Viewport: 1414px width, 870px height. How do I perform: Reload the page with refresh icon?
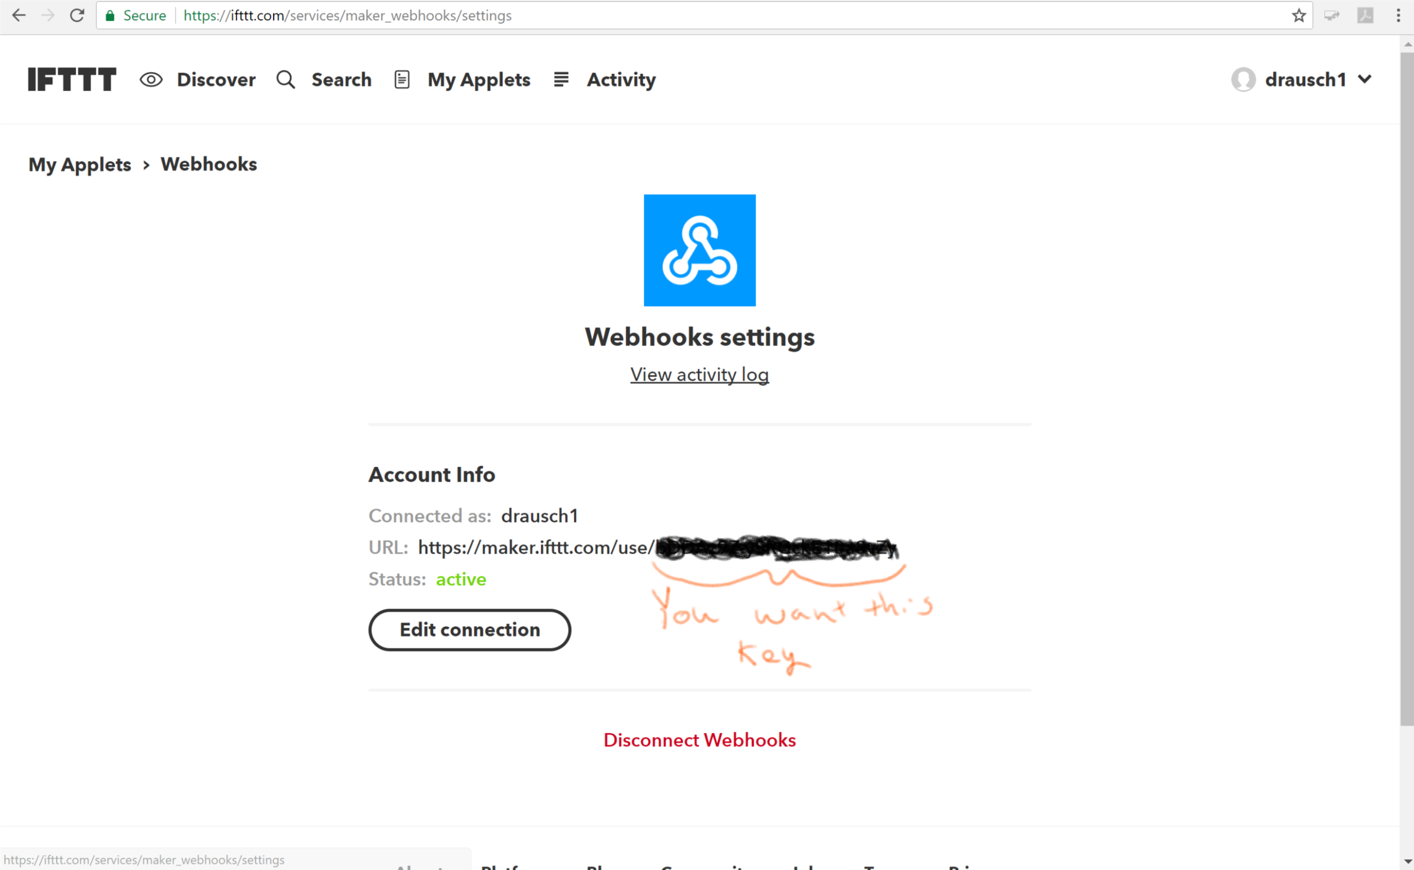click(x=77, y=15)
